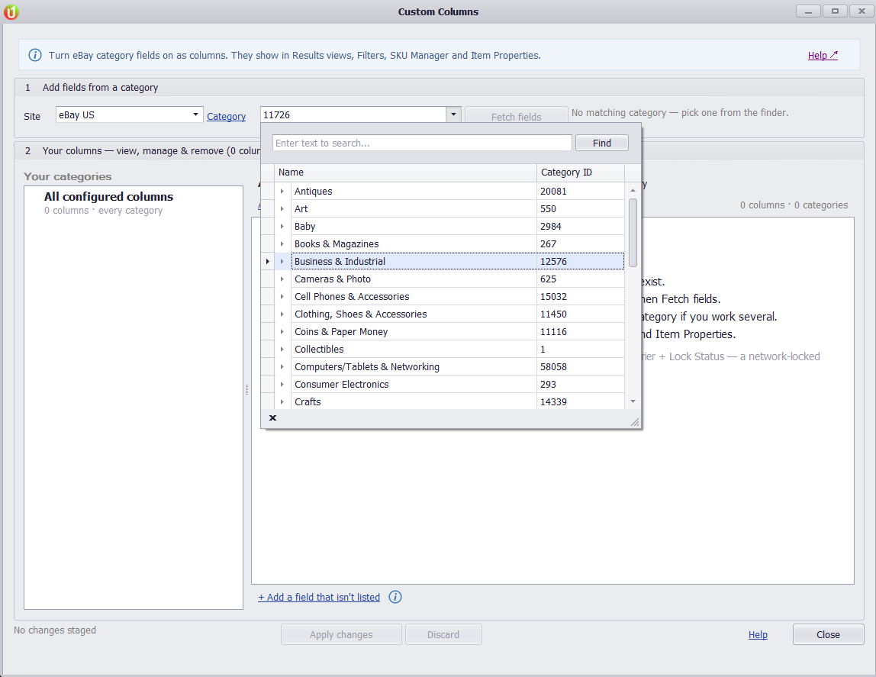Expand the Clothing, Shoes & Accessories node
Image resolution: width=876 pixels, height=677 pixels.
[282, 314]
